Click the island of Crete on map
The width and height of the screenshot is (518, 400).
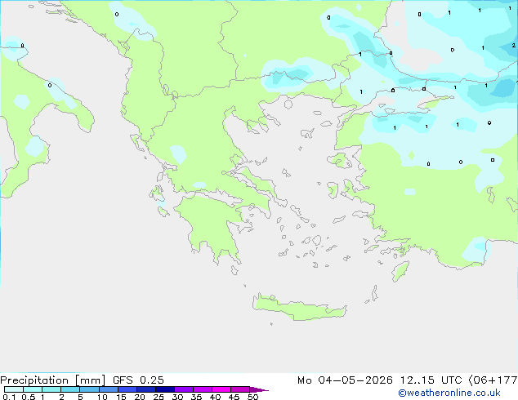coord(299,308)
